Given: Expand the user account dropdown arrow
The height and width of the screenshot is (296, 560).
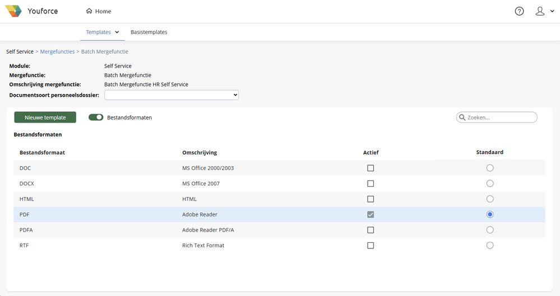Looking at the screenshot, I should (x=550, y=12).
